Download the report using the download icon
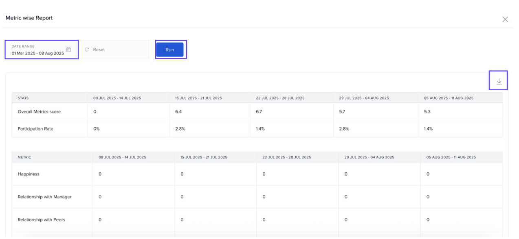Screen dimensions: 519x239 point(499,82)
